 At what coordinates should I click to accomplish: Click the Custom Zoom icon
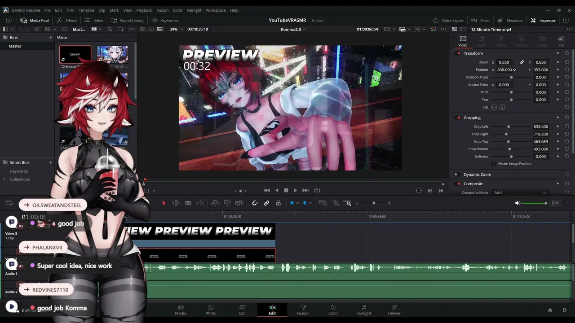(x=347, y=203)
